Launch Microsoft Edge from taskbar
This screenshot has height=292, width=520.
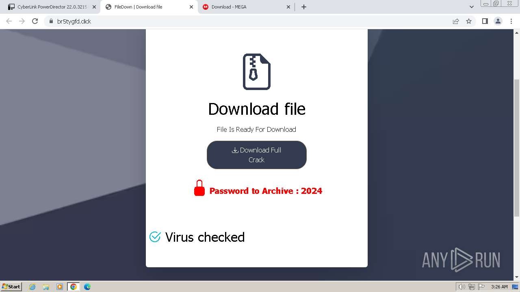[x=87, y=287]
